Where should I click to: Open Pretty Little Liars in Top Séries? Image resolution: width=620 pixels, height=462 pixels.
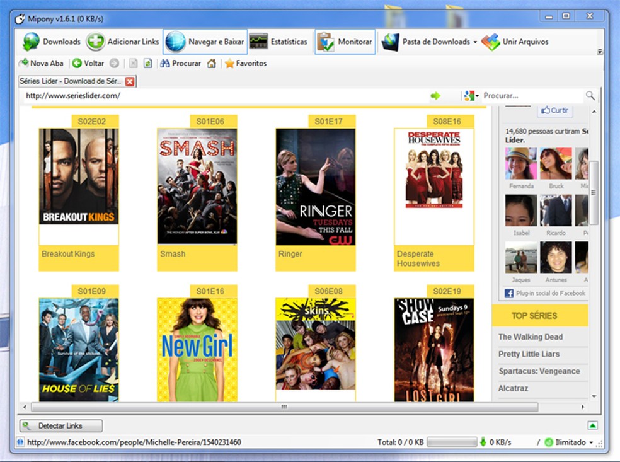(x=529, y=354)
